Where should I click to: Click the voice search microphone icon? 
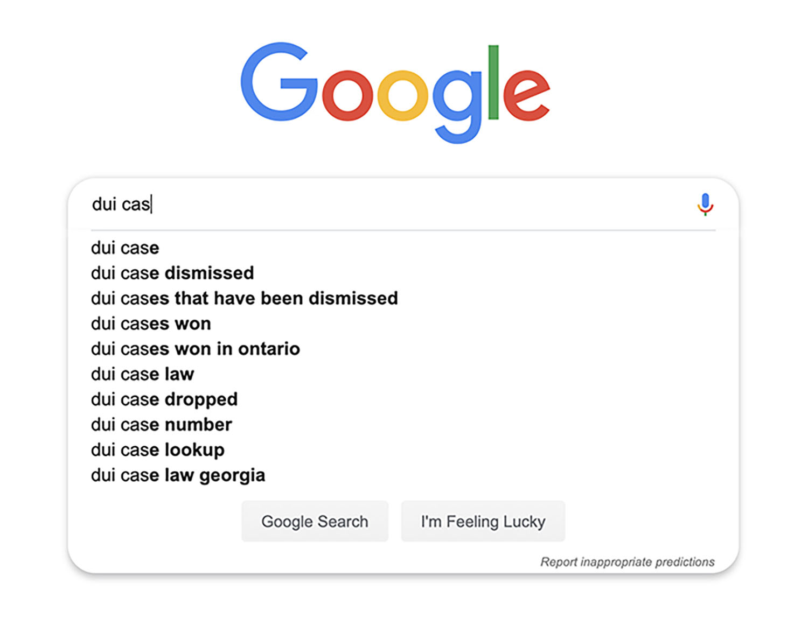706,205
